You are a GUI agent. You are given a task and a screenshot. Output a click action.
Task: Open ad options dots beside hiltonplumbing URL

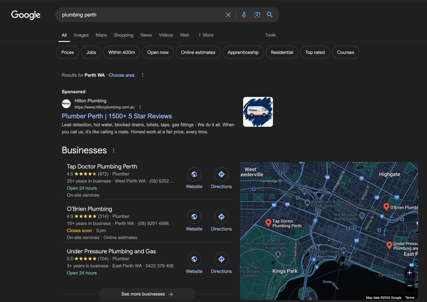click(x=140, y=107)
